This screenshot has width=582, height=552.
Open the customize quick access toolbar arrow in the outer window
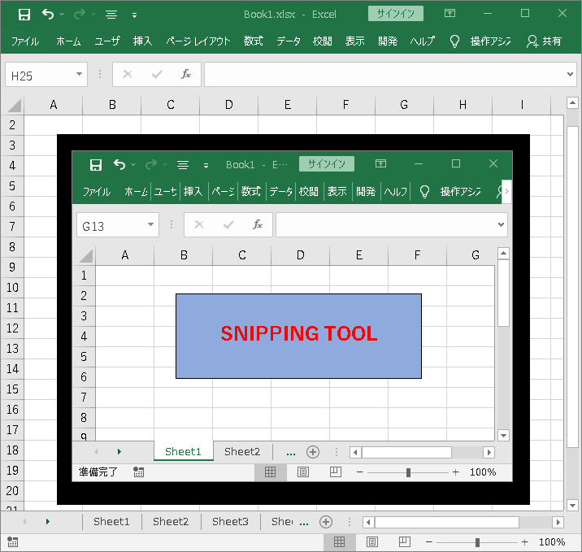tap(134, 15)
